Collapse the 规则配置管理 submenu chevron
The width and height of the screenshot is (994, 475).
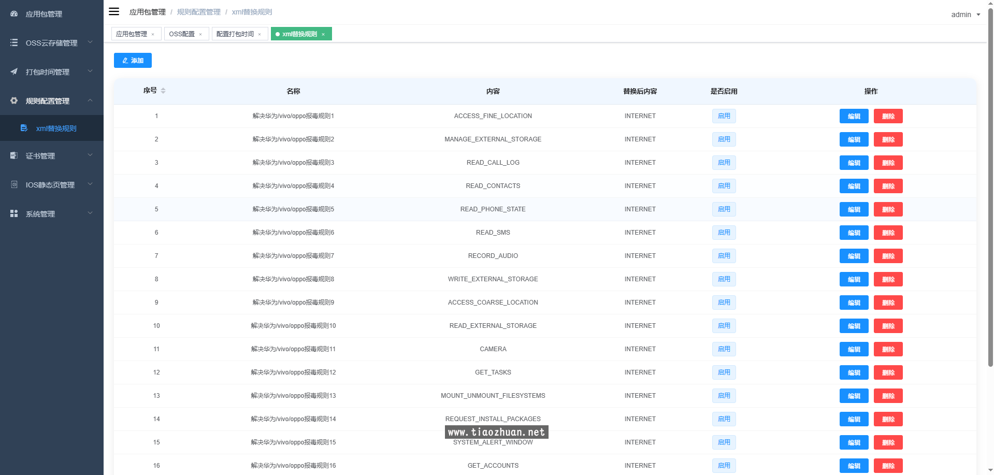[x=90, y=100]
